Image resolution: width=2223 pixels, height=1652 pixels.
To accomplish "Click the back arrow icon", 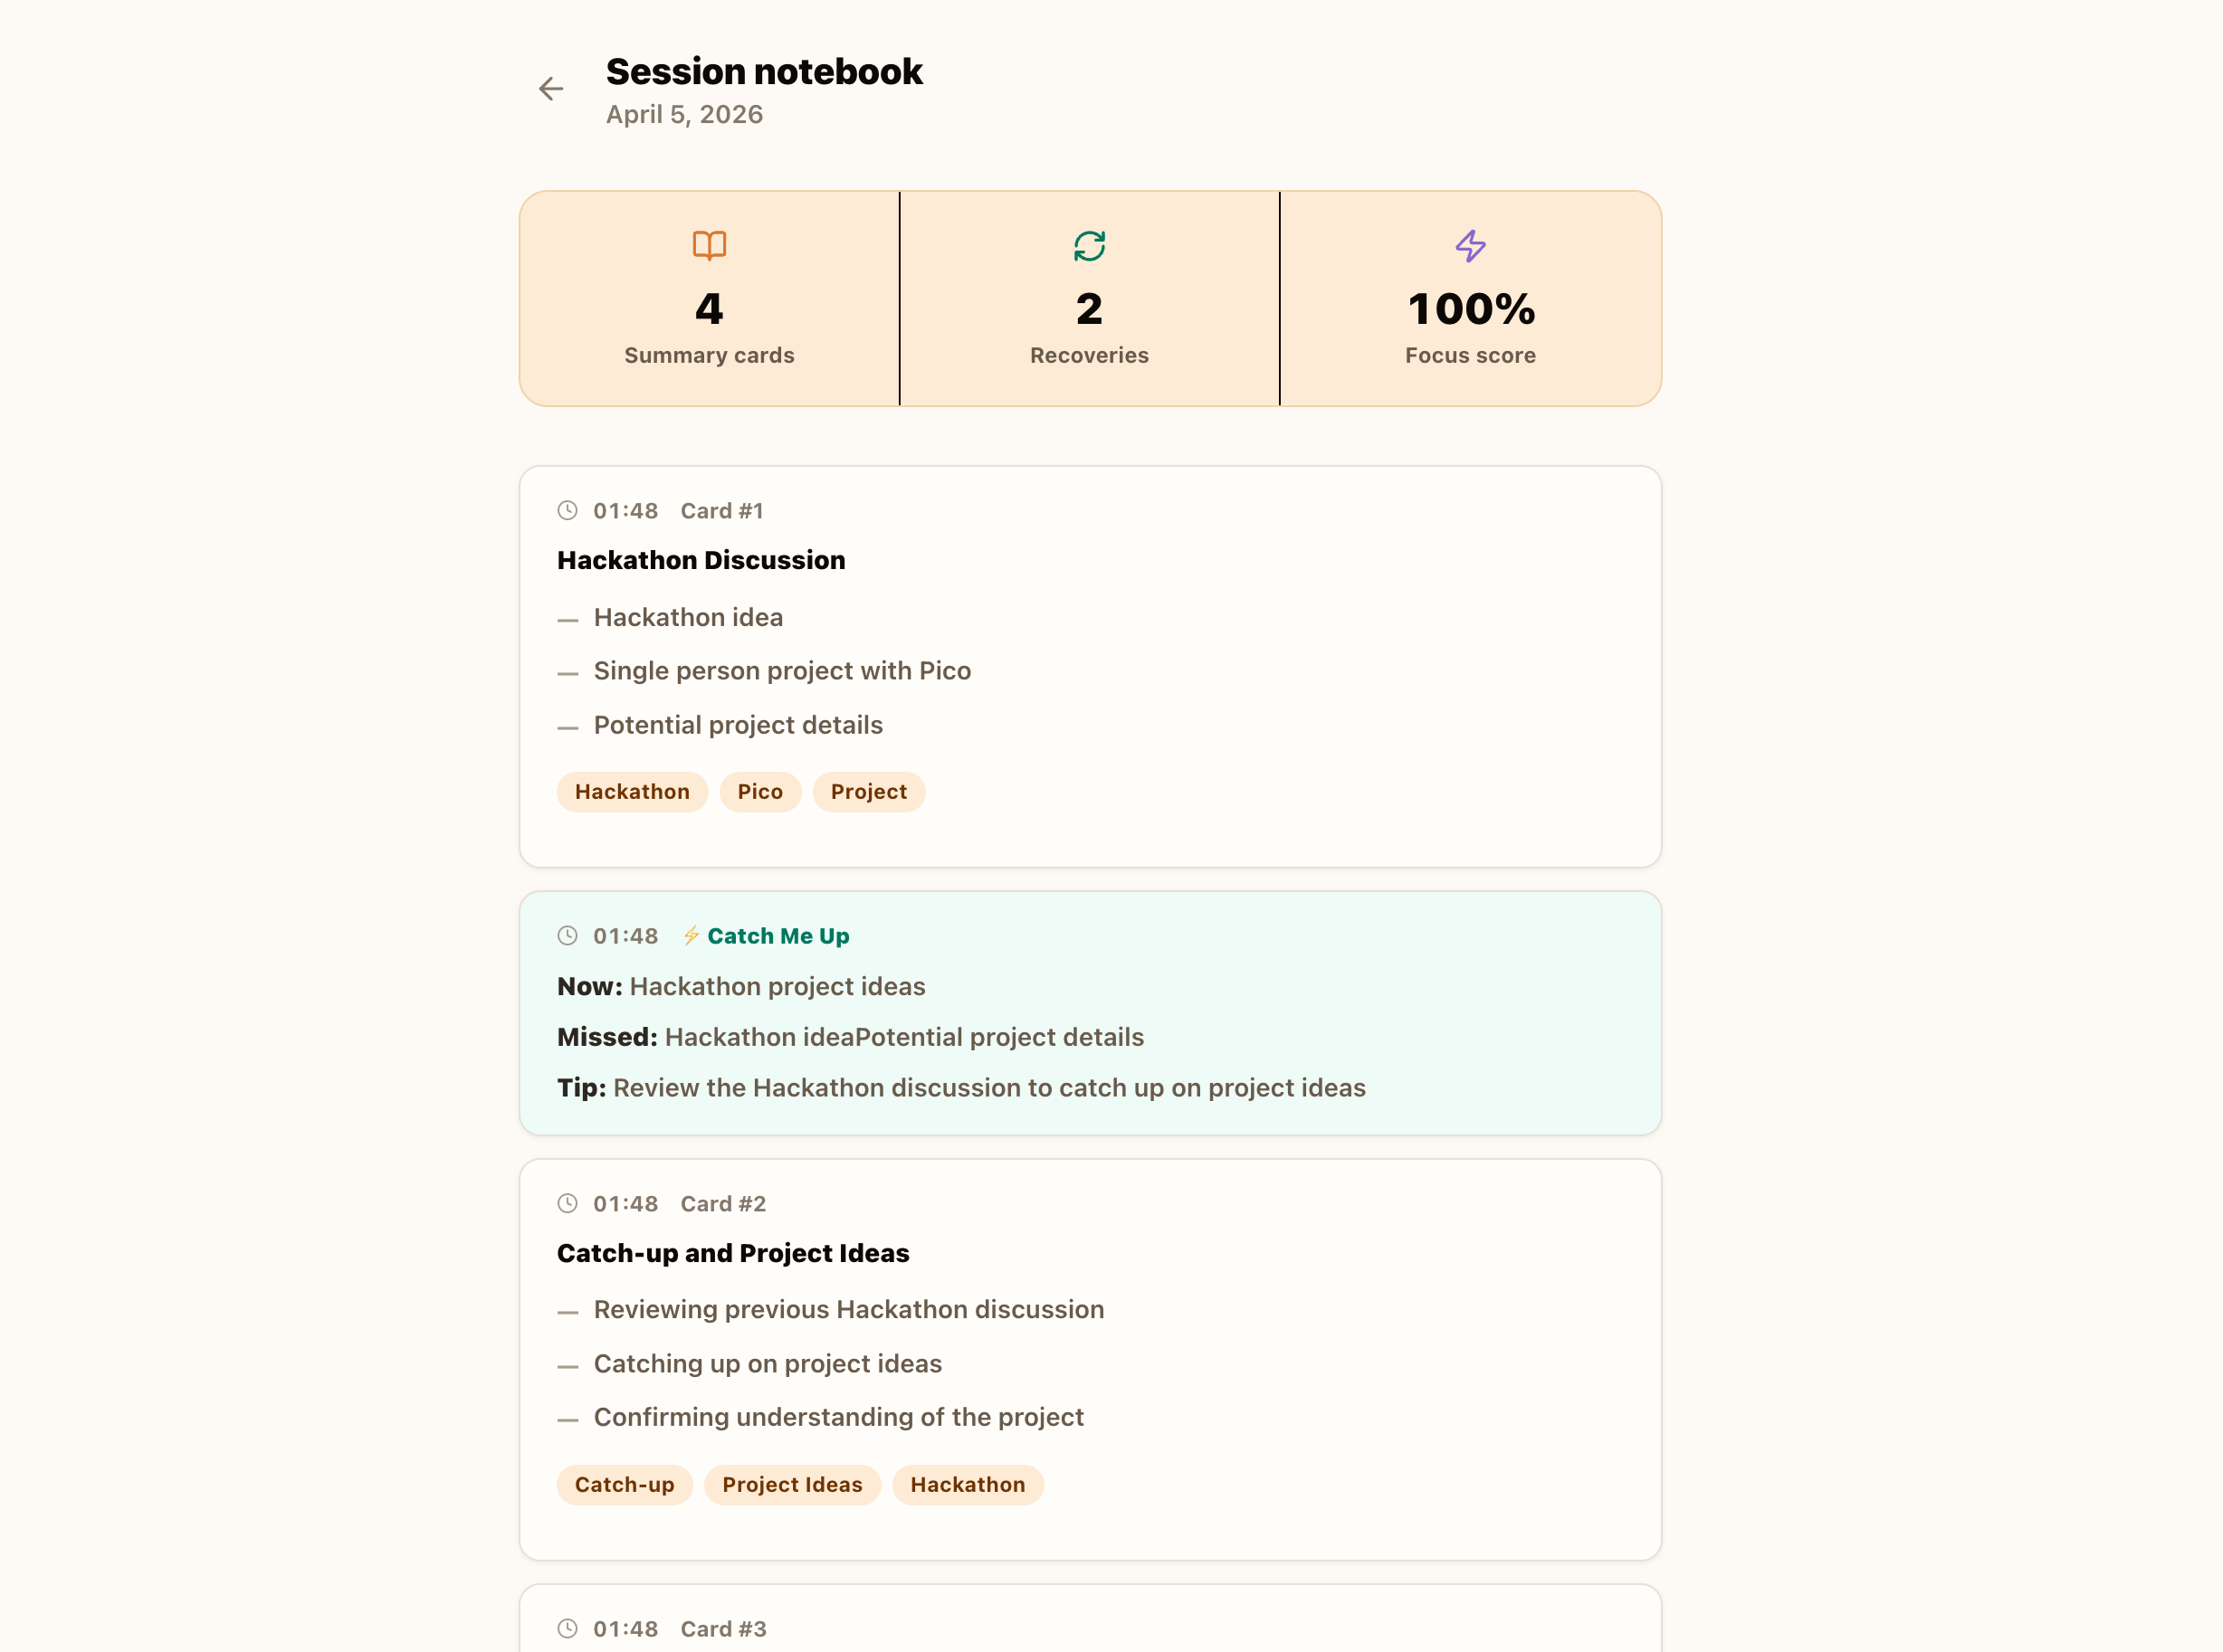I will pyautogui.click(x=550, y=89).
